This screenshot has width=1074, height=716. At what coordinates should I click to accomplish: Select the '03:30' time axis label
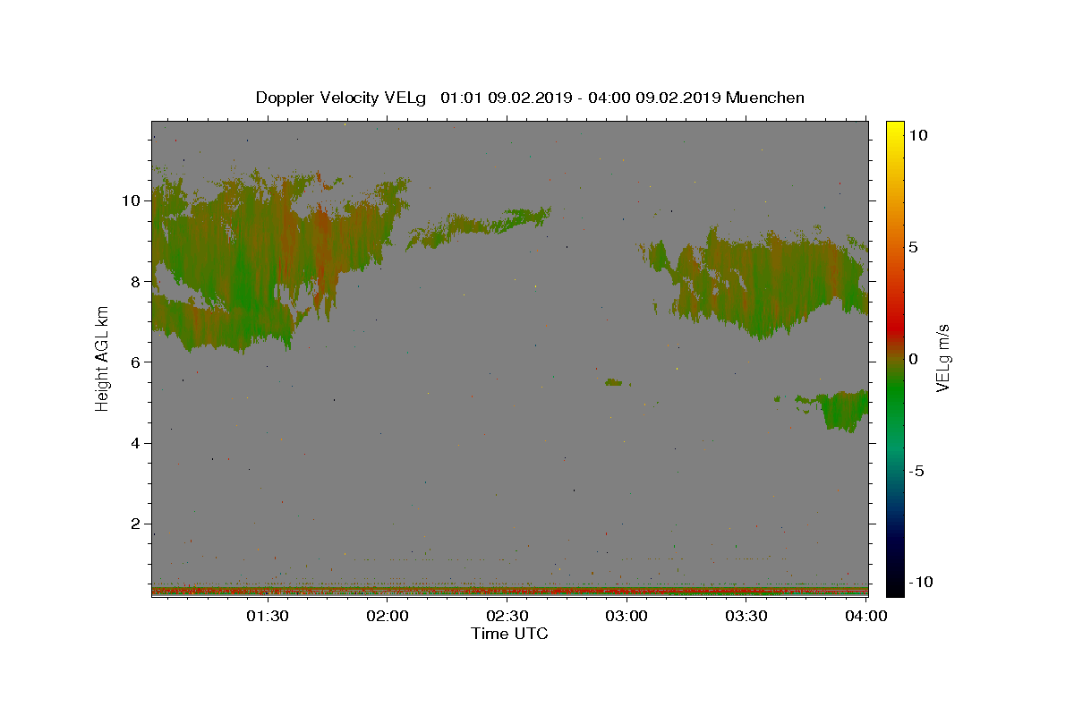[746, 616]
